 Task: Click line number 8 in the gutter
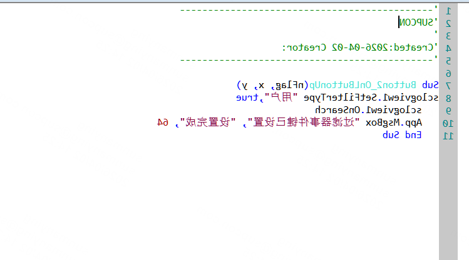(448, 99)
